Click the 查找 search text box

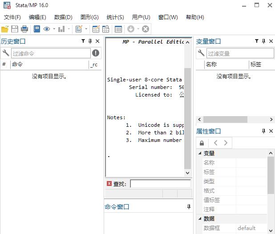click(x=161, y=184)
